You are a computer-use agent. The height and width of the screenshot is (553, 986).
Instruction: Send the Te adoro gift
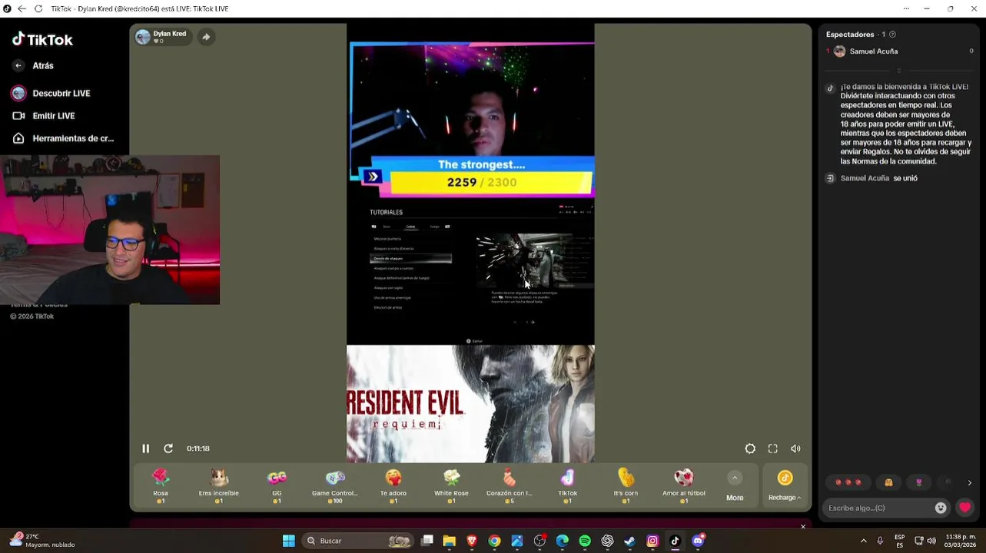[x=393, y=486]
